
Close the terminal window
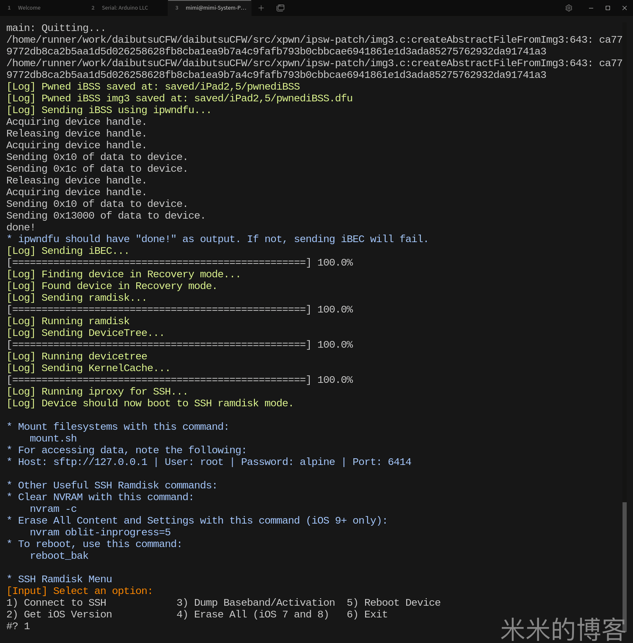(x=625, y=8)
